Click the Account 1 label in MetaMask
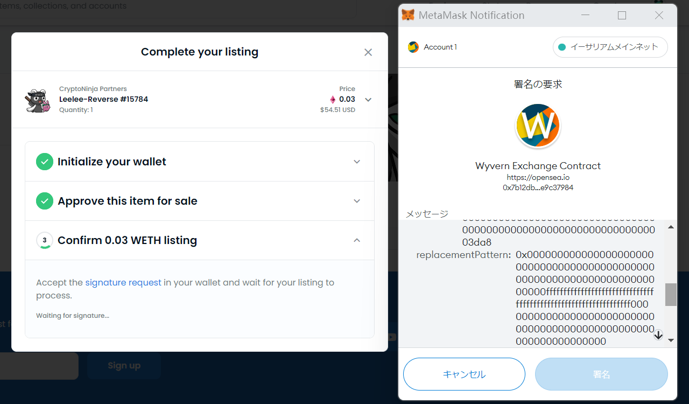This screenshot has height=404, width=689. tap(440, 47)
